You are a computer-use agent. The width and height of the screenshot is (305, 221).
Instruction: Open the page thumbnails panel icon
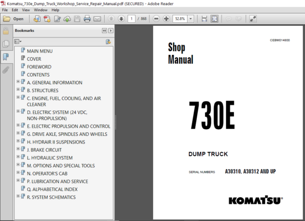point(6,44)
